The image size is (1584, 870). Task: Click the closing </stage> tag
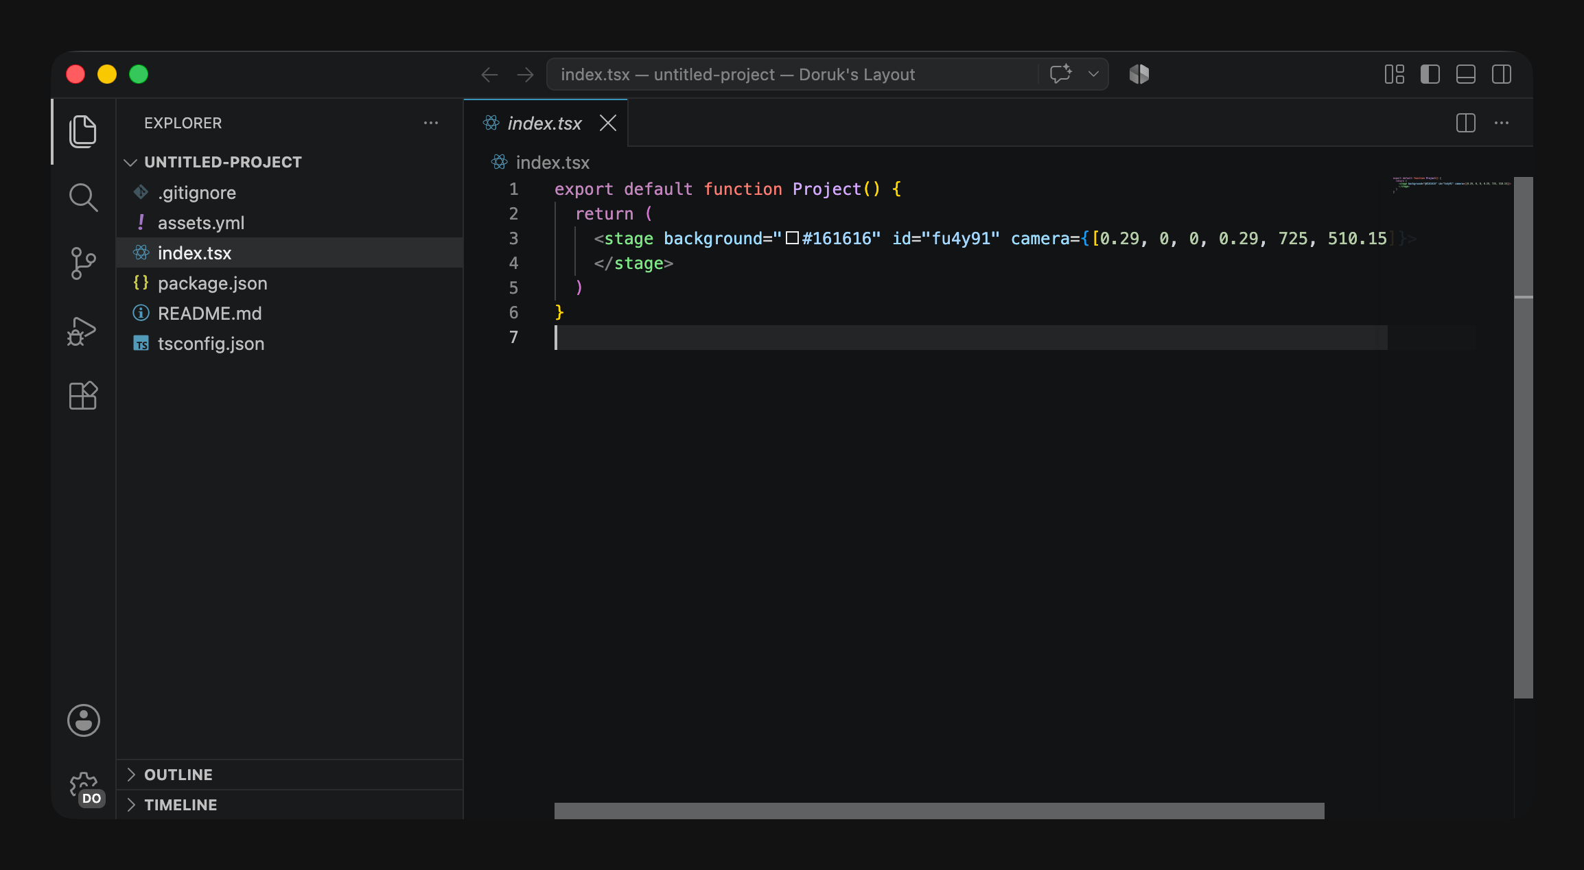click(x=633, y=263)
